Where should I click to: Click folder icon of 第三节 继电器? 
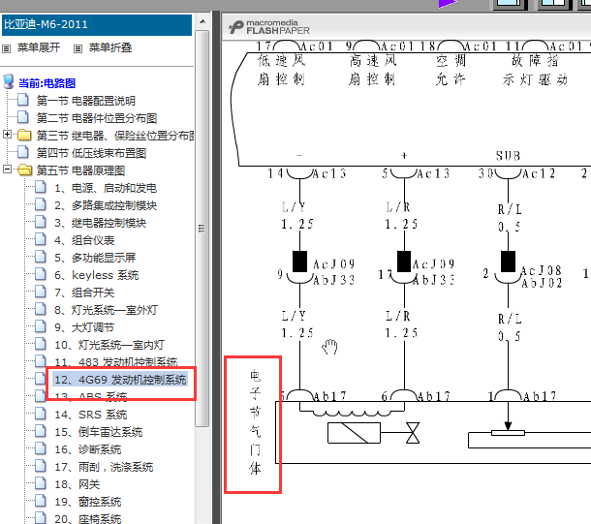pos(24,135)
